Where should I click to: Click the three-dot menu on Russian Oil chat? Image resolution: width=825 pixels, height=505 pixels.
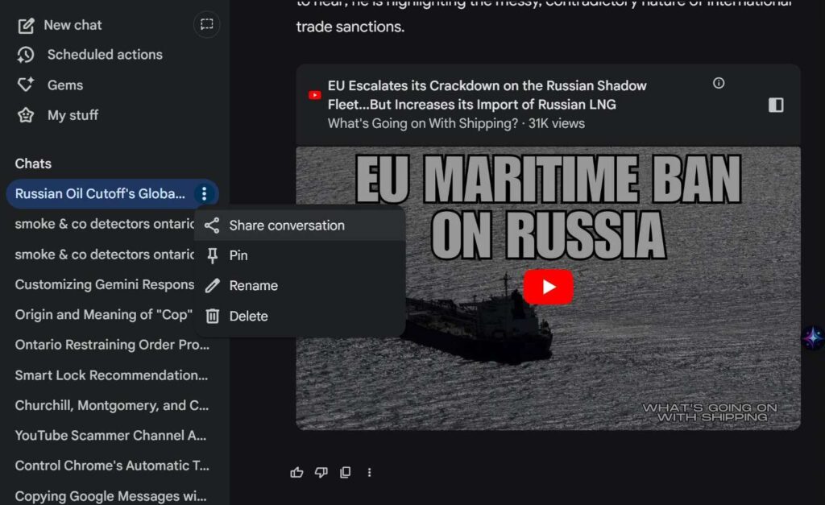click(x=205, y=193)
